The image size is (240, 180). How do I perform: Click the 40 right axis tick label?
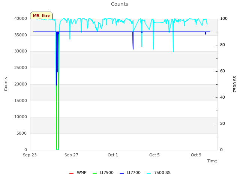[222, 97]
